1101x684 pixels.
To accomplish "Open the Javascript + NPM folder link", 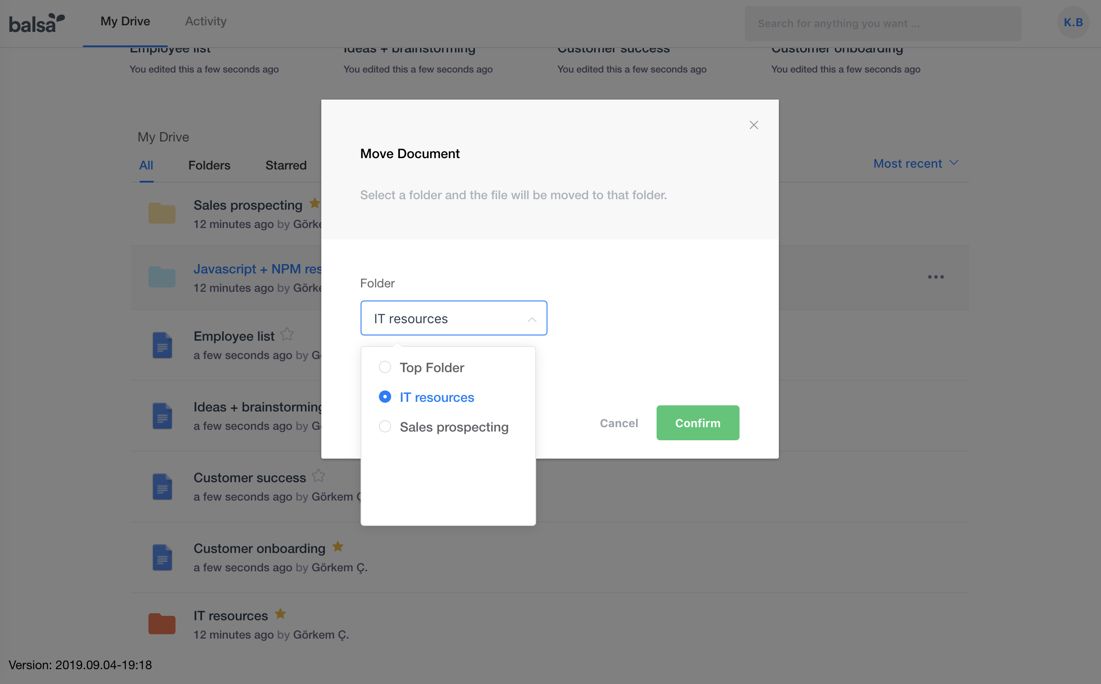I will tap(257, 269).
